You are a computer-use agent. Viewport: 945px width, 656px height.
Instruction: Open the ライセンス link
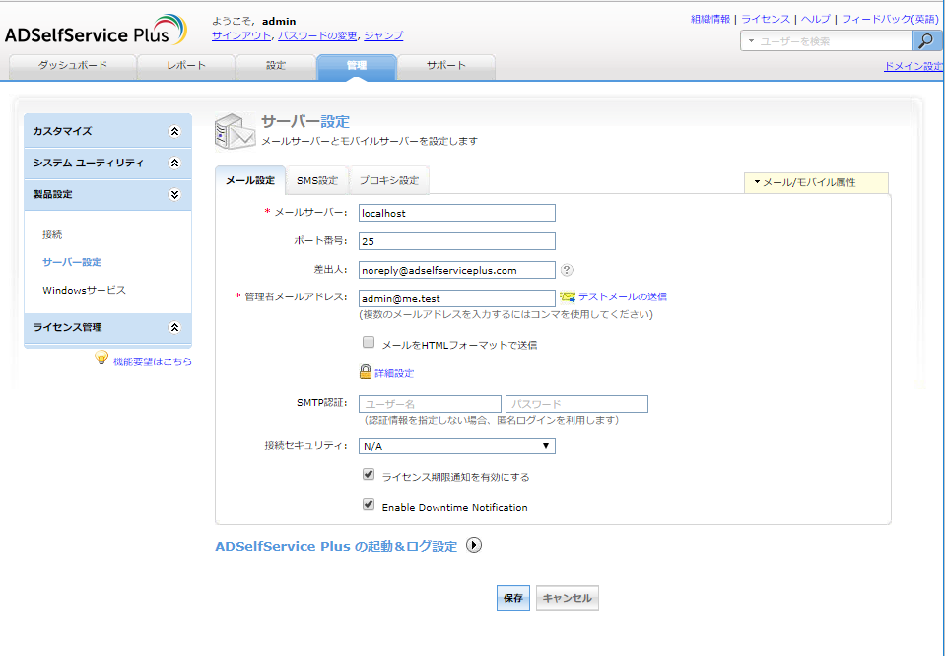click(x=766, y=20)
